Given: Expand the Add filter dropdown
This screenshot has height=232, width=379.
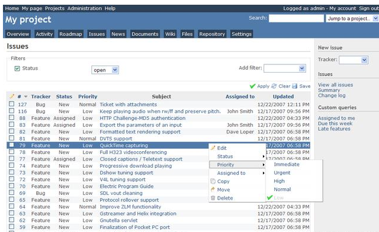Looking at the screenshot, I should click(x=284, y=68).
